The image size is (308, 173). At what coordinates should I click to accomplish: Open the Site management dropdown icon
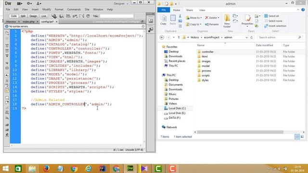tap(38, 3)
